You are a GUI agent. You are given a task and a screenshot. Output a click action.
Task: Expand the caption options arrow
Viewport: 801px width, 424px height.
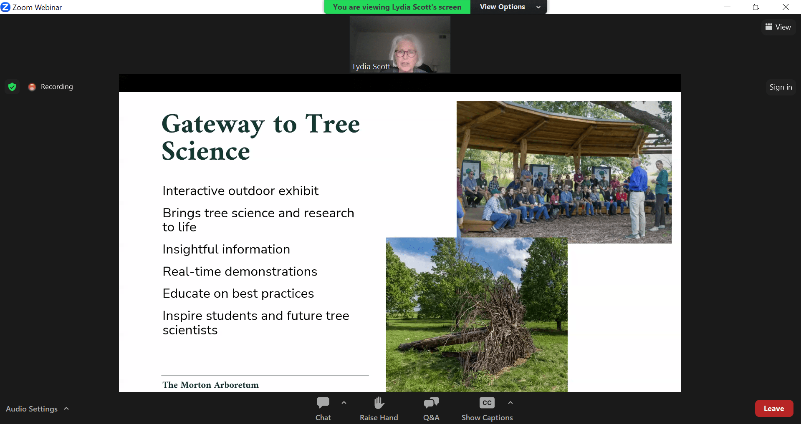pos(510,403)
